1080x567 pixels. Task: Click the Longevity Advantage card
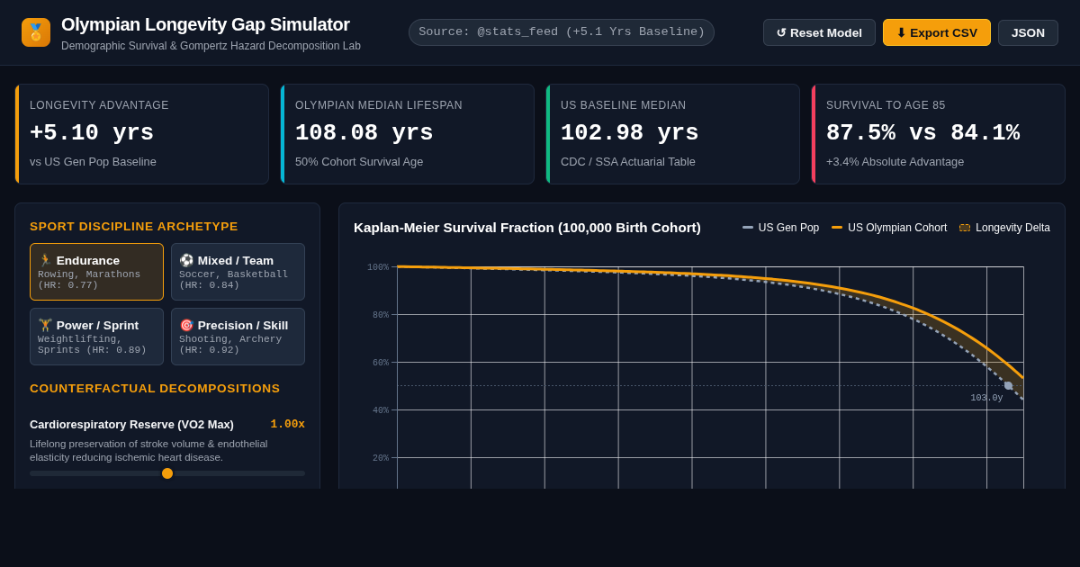[142, 134]
